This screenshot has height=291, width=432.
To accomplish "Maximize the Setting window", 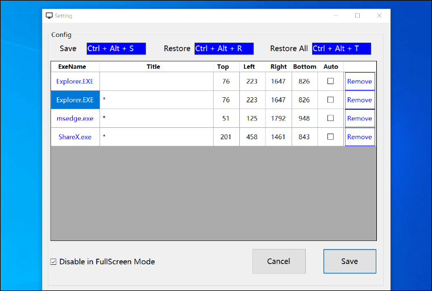I will (358, 16).
